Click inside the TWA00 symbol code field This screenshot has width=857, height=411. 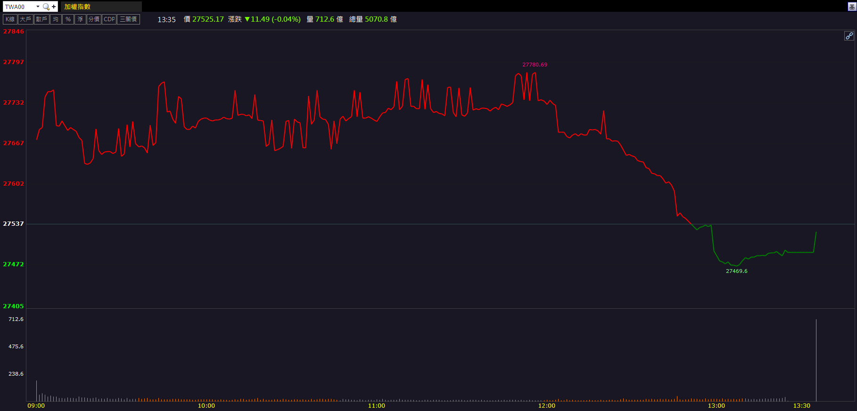point(19,7)
